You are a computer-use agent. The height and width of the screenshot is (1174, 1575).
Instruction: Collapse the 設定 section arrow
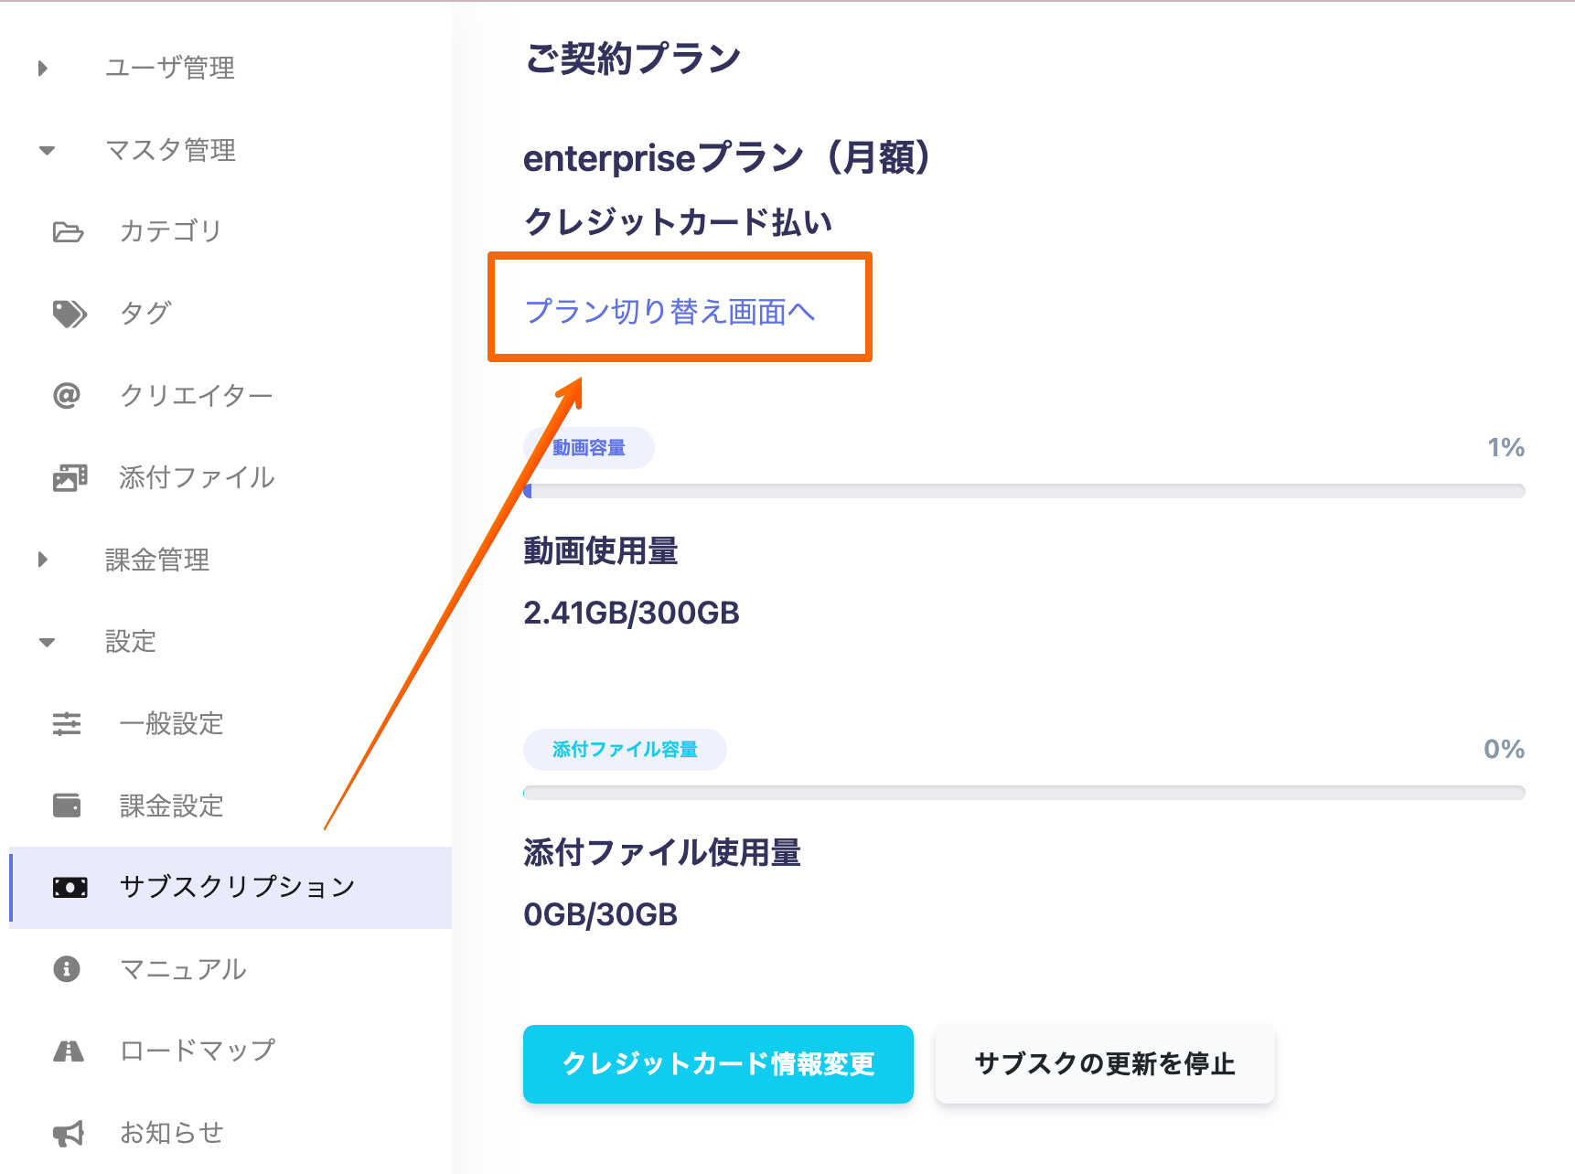click(47, 642)
